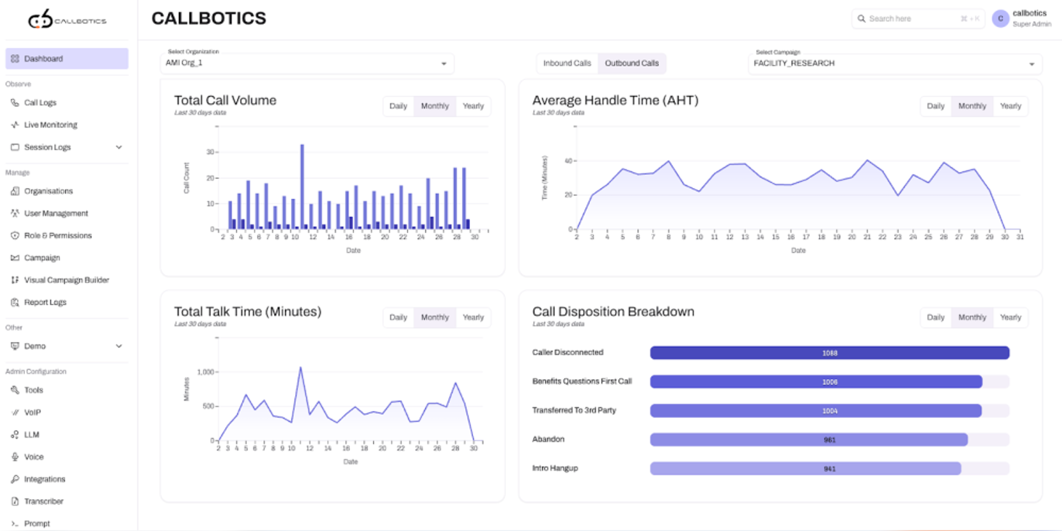This screenshot has width=1062, height=531.
Task: Click the Session Logs icon
Action: pyautogui.click(x=15, y=147)
